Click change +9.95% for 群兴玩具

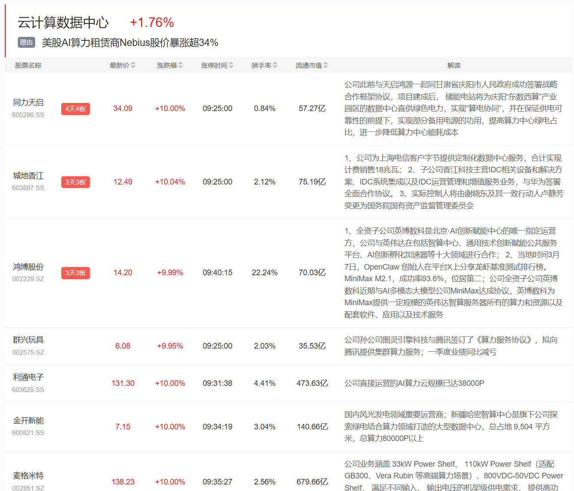[170, 346]
